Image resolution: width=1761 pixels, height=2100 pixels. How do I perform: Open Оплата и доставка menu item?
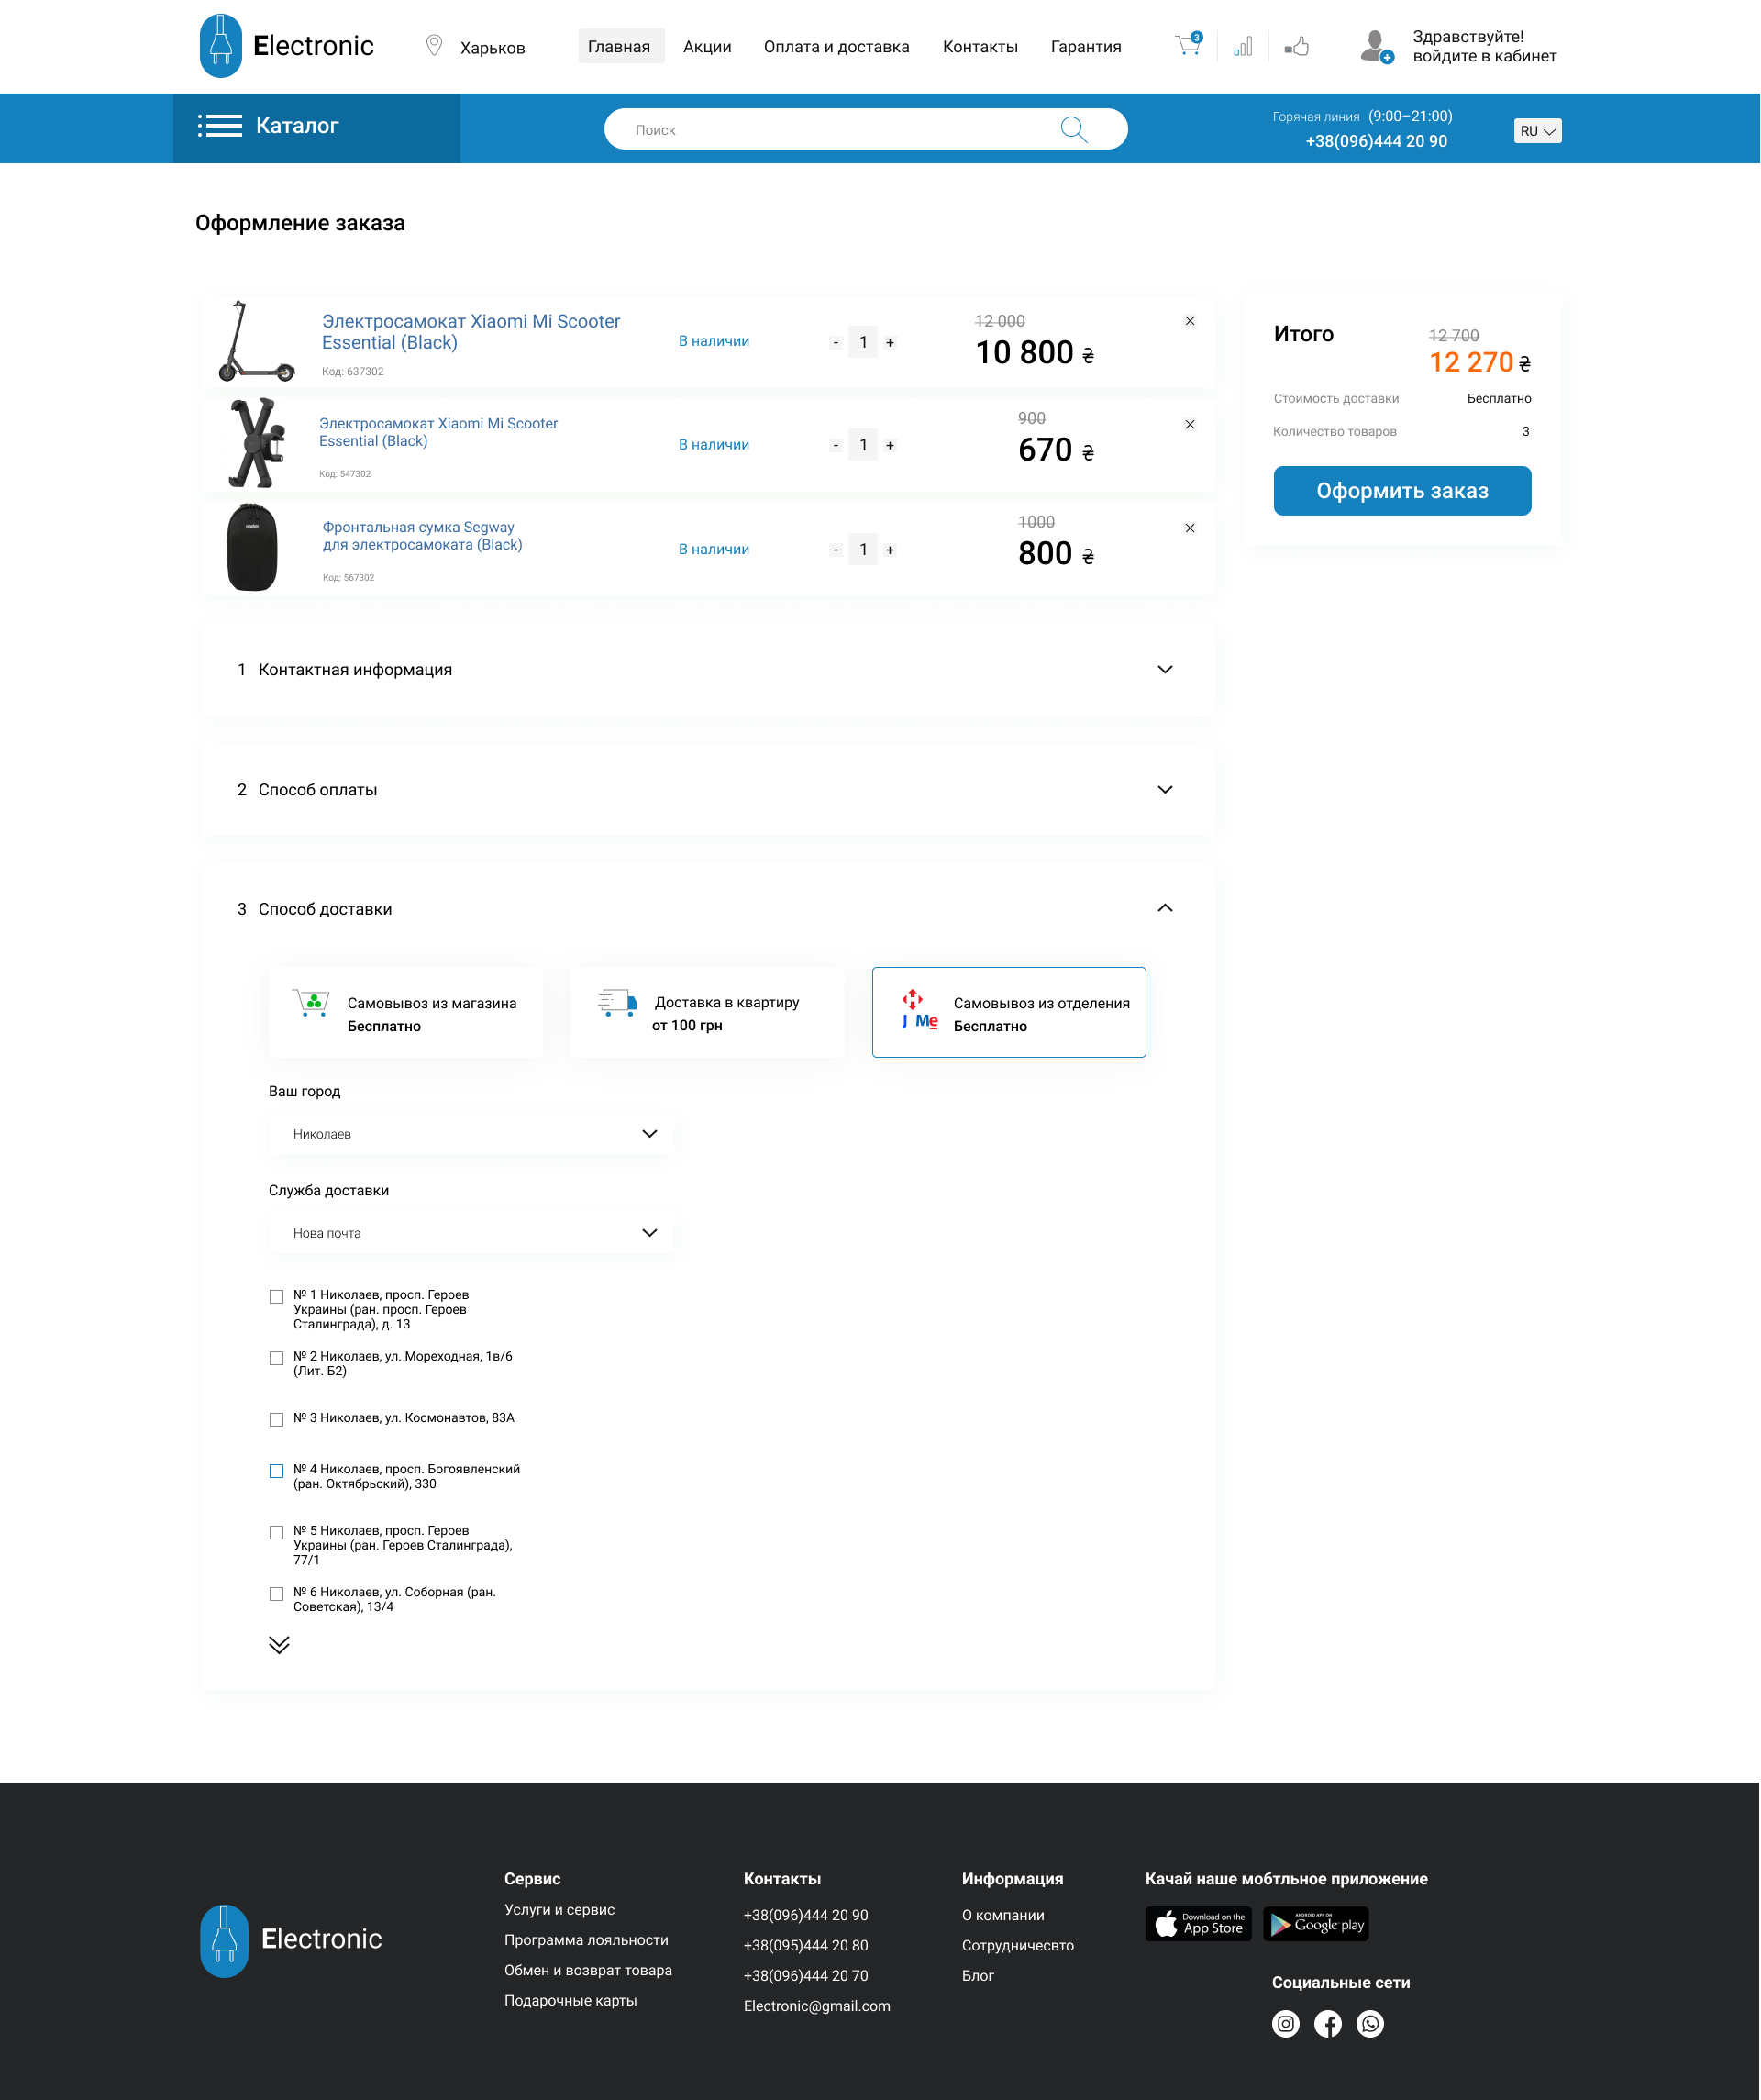pyautogui.click(x=837, y=47)
